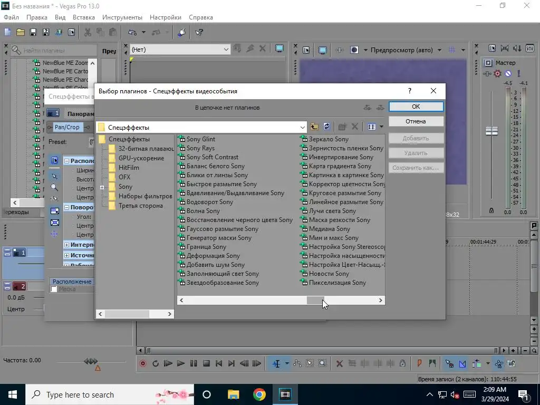
Task: Click the Windows search box on taskbar
Action: [110, 394]
